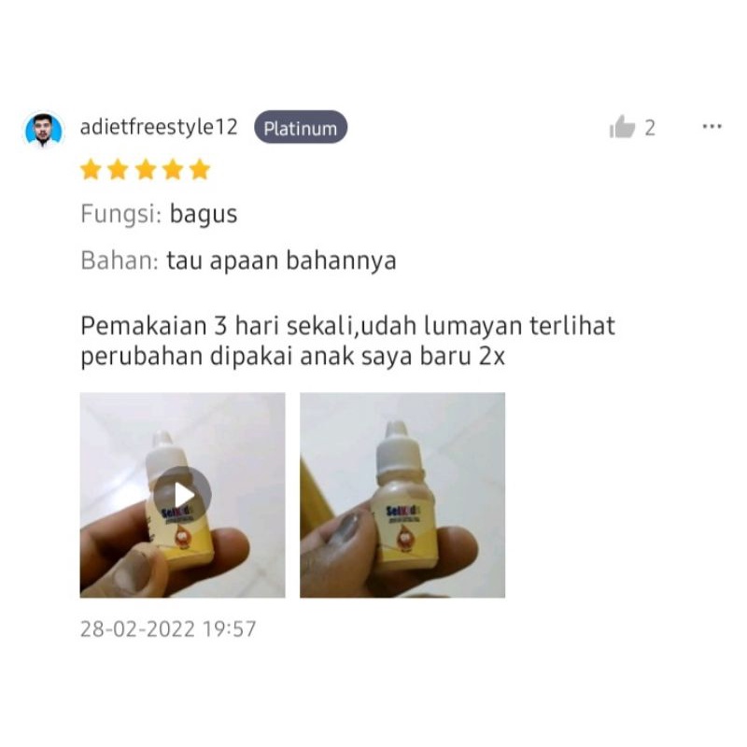Click the review timestamp 28-02-2022 19:57

pos(168,628)
